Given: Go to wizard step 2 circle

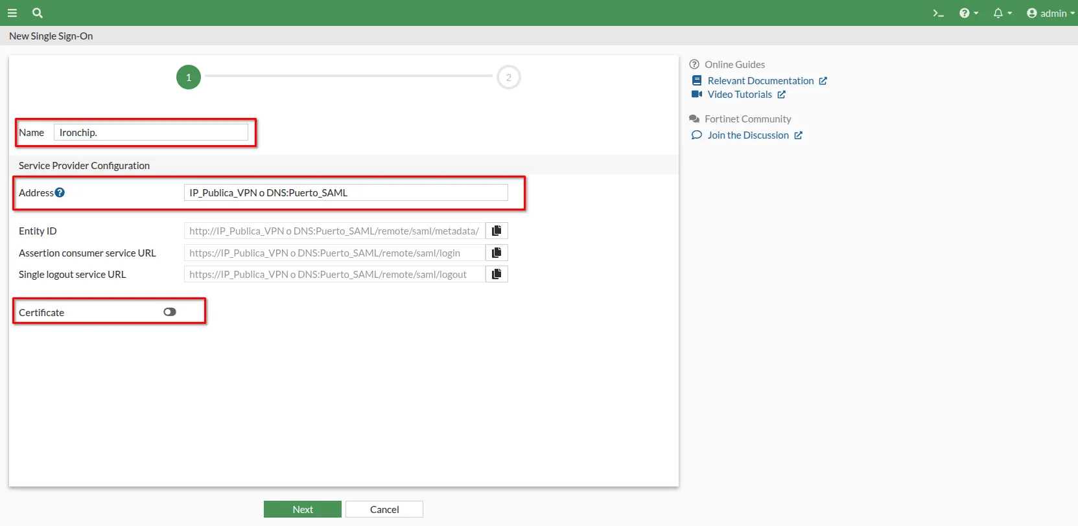Looking at the screenshot, I should click(509, 77).
